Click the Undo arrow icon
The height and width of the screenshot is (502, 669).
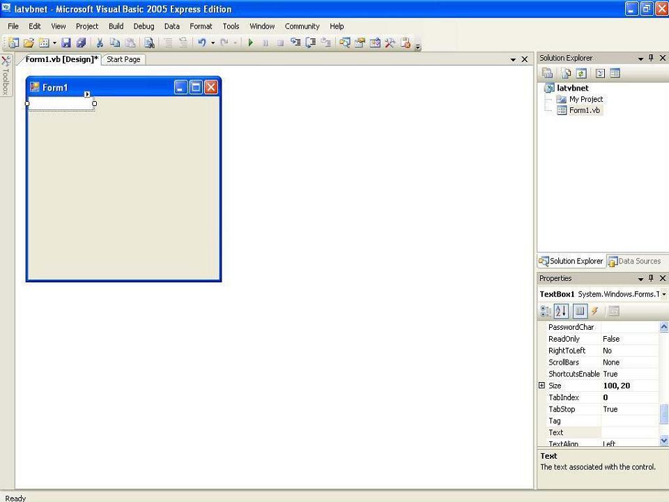202,43
